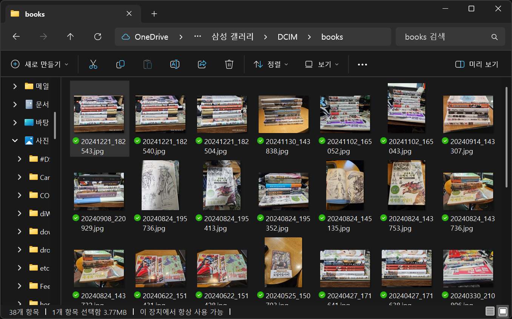Click the Cut scissors icon
This screenshot has width=512, height=319.
tap(93, 64)
